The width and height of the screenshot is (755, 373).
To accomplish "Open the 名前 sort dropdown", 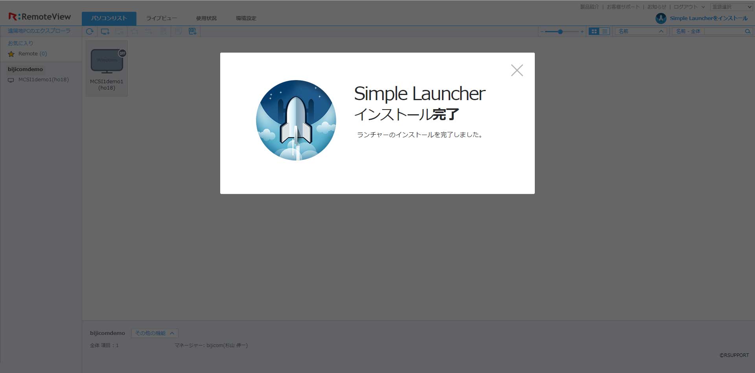I will (x=641, y=31).
